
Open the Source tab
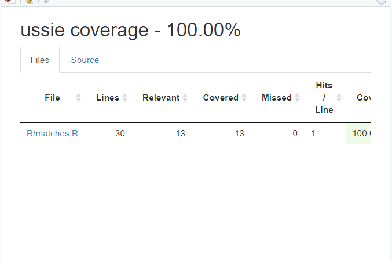pos(85,60)
